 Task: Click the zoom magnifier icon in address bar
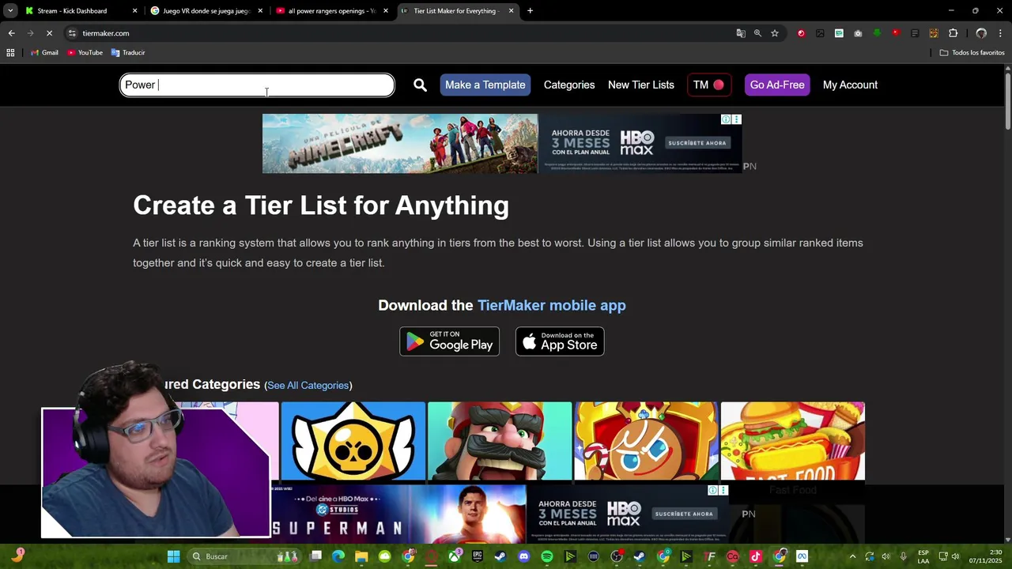tap(757, 33)
